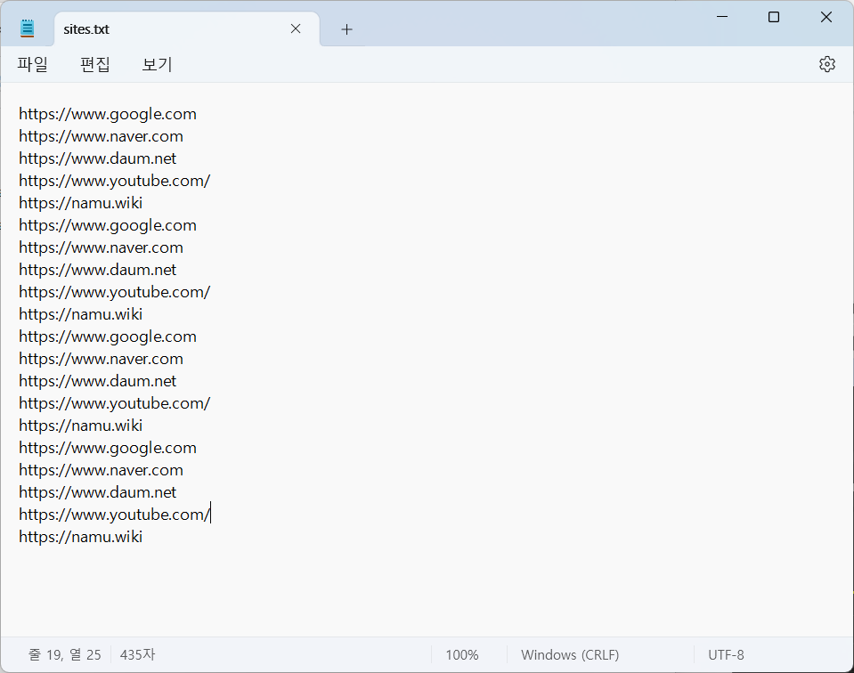
Task: Click the tenth line namu.wiki URL
Action: pos(81,315)
